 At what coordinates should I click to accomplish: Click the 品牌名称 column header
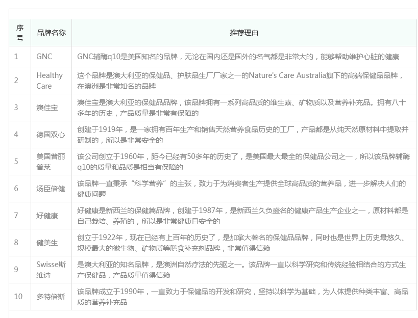click(51, 33)
